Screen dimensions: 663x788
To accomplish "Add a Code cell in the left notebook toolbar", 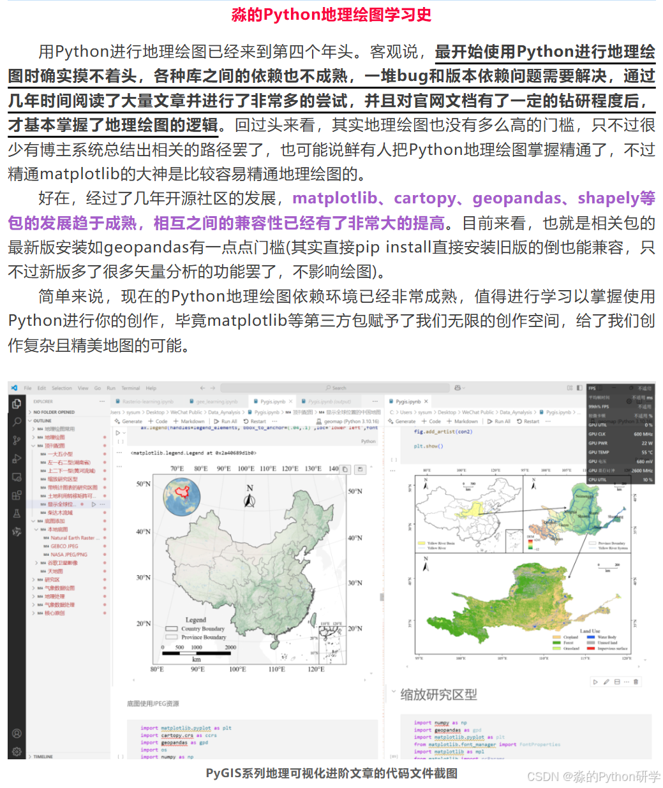I will (x=158, y=421).
